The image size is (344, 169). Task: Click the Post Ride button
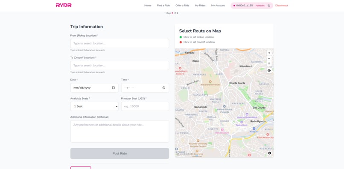(120, 153)
